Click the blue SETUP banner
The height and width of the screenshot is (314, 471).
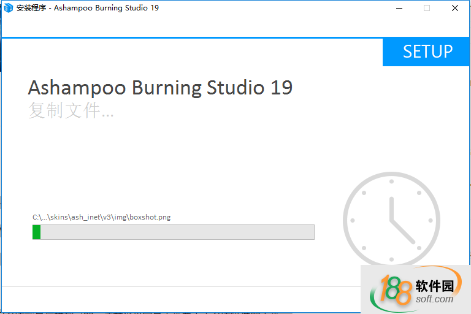[427, 52]
